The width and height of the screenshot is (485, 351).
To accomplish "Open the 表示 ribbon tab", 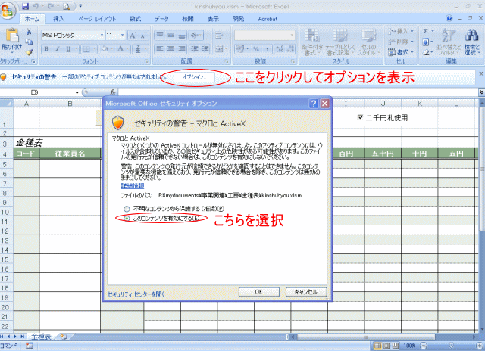I will (213, 19).
